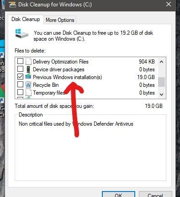This screenshot has height=197, width=180.
Task: Check the Delivery Optimization Files checkbox
Action: point(20,61)
